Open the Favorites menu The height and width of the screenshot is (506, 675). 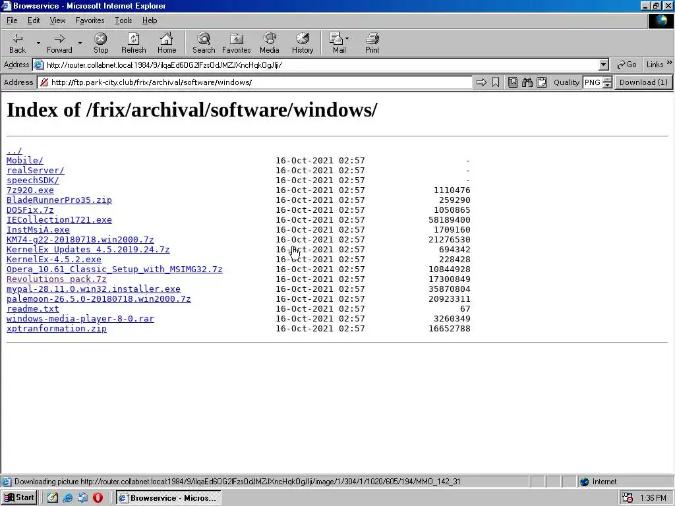tap(90, 20)
